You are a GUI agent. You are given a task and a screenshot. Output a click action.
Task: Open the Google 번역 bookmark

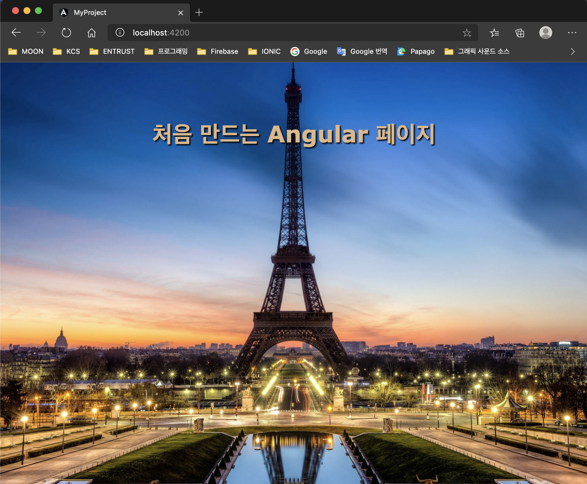click(362, 51)
